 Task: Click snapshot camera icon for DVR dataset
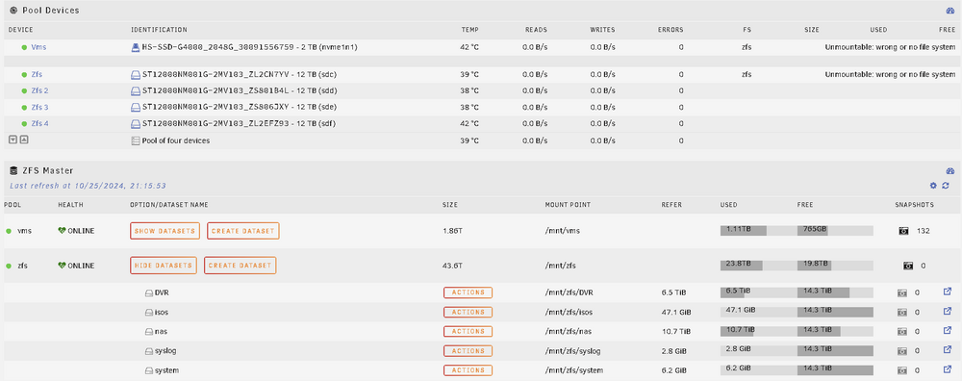[901, 293]
